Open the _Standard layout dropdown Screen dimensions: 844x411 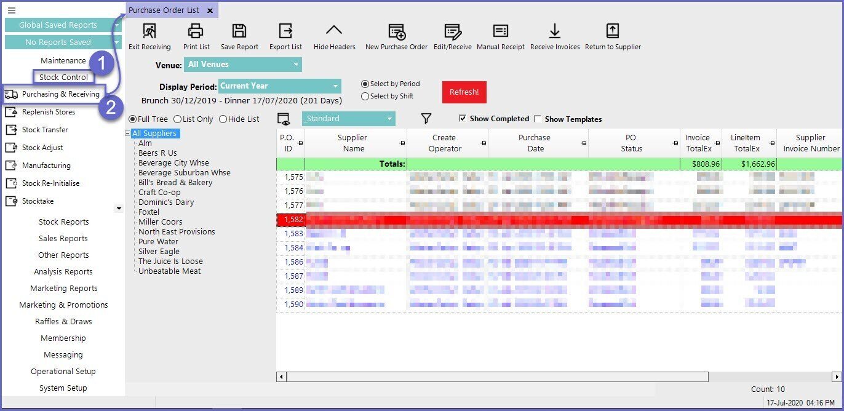[x=349, y=119]
